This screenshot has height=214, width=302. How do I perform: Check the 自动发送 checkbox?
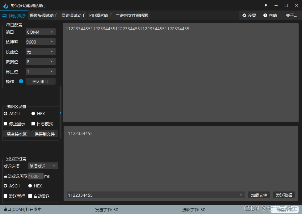pyautogui.click(x=39, y=196)
